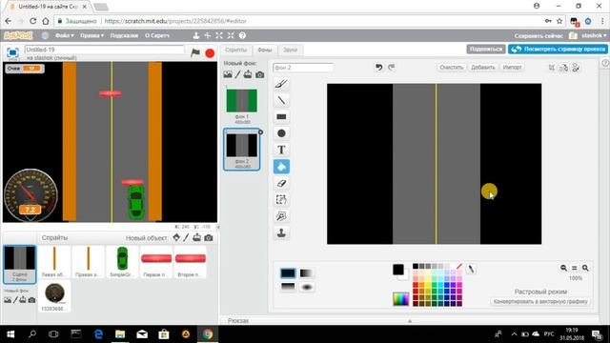Stop the project with red stop button
Image resolution: width=610 pixels, height=343 pixels.
click(210, 53)
